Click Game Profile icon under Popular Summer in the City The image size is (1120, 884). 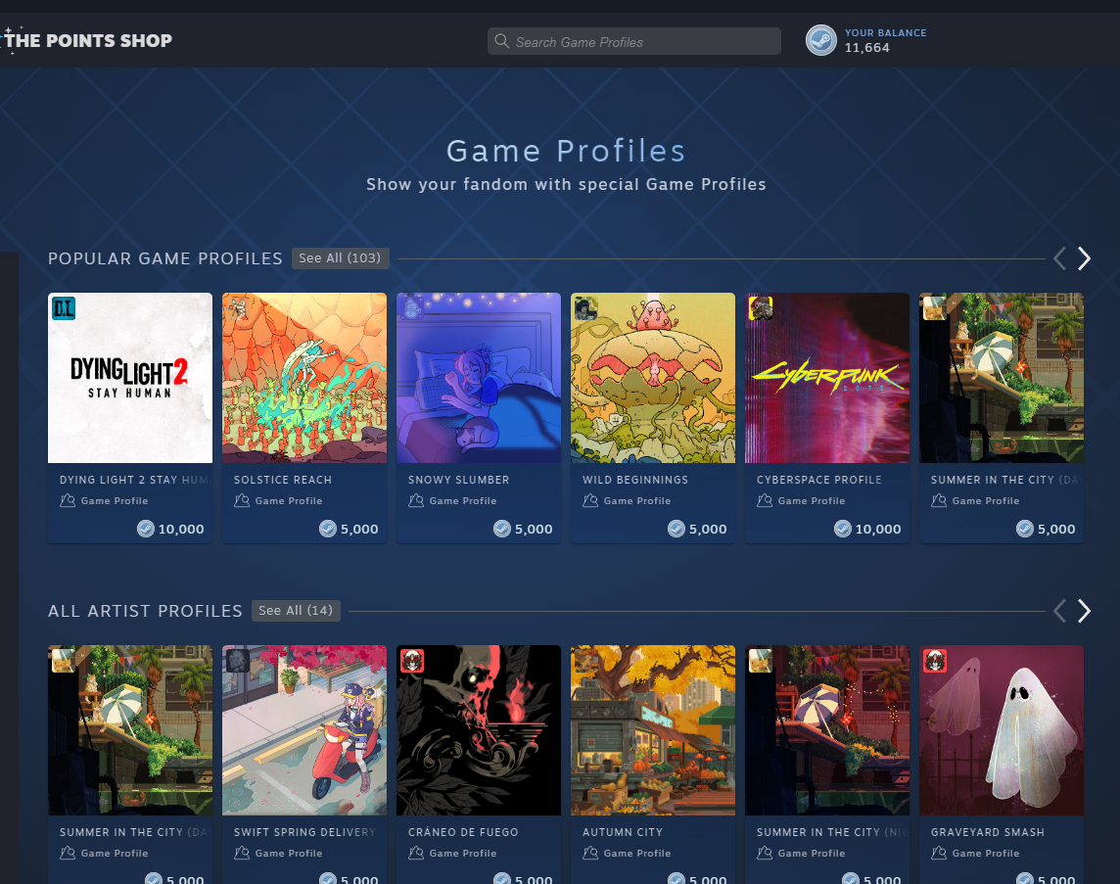click(x=939, y=500)
